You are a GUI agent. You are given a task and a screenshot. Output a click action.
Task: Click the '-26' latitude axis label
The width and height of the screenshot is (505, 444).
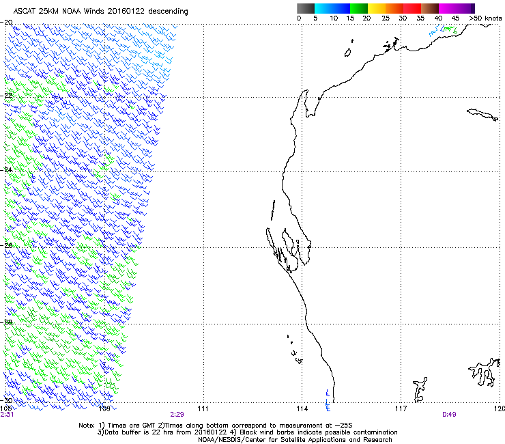click(6, 245)
